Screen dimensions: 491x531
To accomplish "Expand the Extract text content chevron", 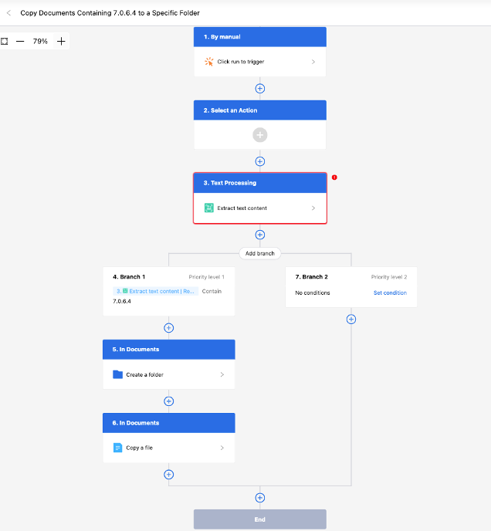I will pos(313,208).
